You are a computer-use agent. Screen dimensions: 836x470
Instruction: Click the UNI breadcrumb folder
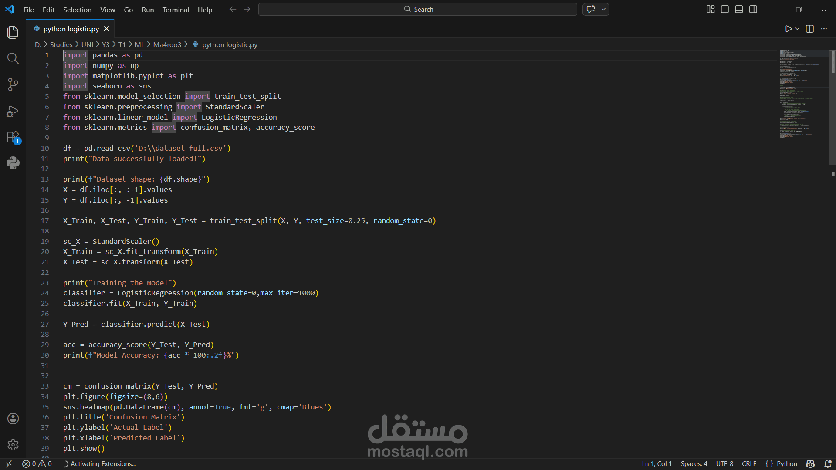coord(87,44)
